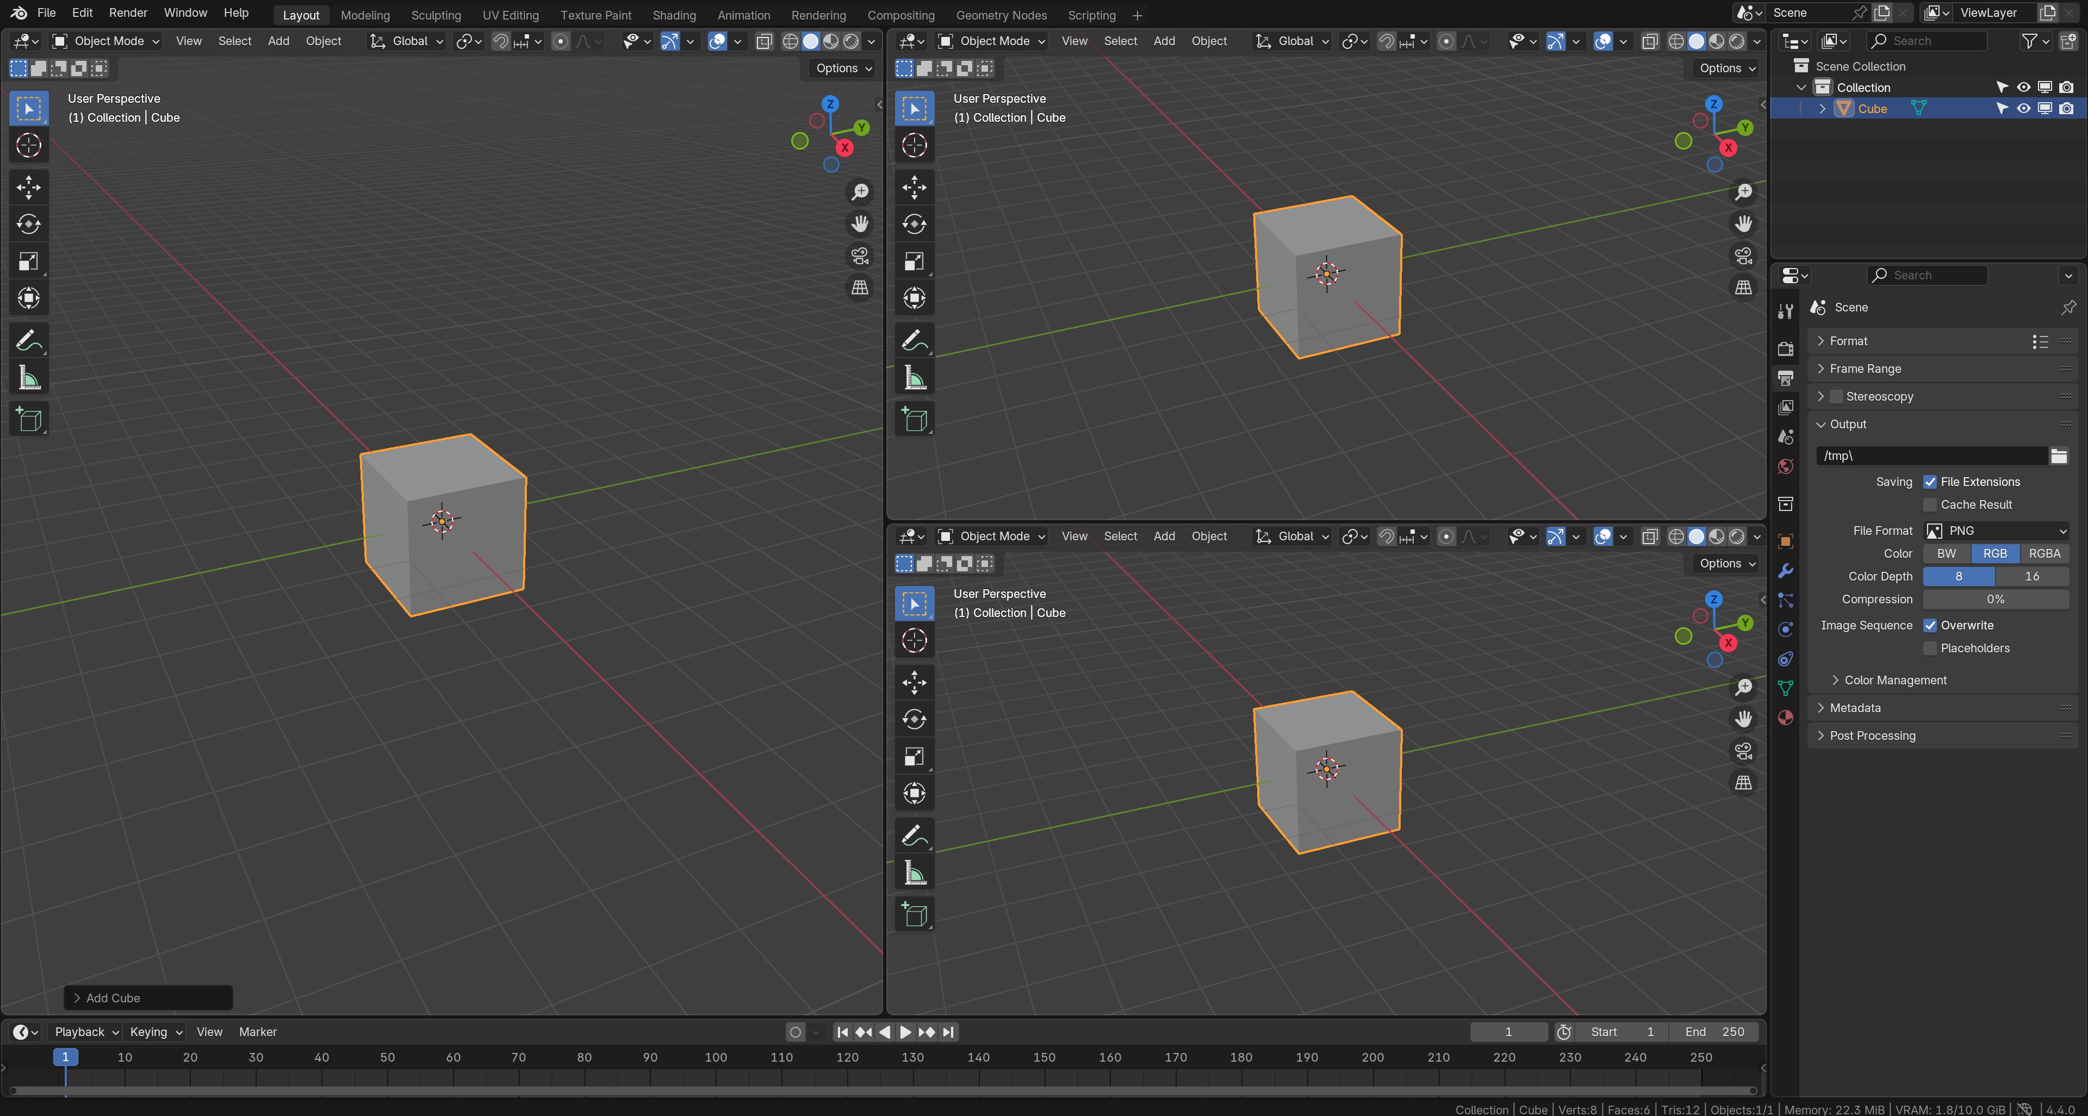The image size is (2088, 1116).
Task: Select the Move tool in left viewport
Action: (28, 187)
